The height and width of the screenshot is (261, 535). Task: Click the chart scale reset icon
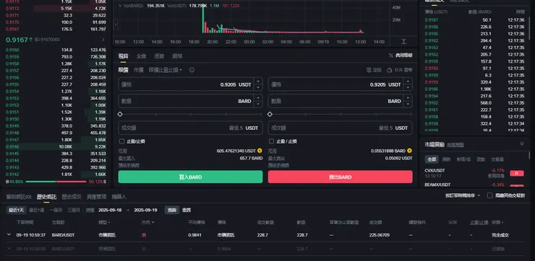pos(403,42)
